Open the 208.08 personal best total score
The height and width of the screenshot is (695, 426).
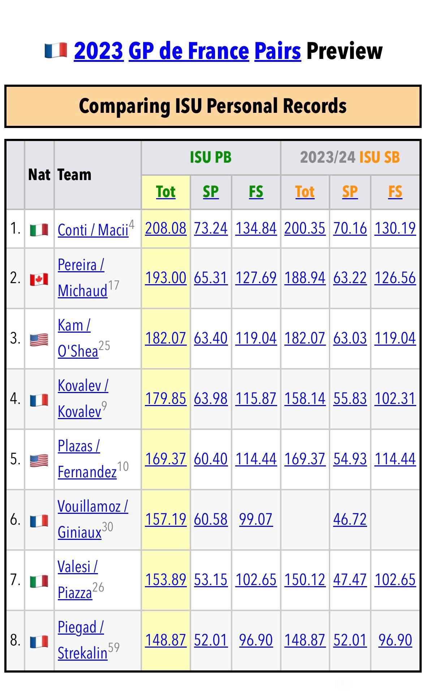[166, 228]
